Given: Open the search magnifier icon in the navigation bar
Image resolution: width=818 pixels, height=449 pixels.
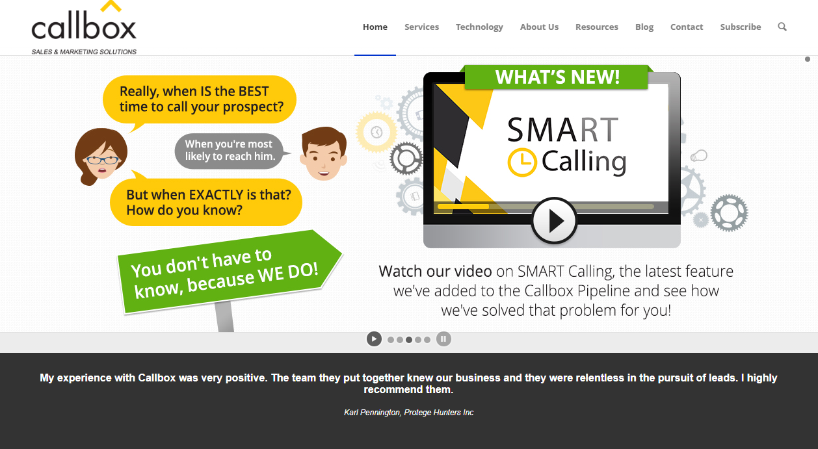Looking at the screenshot, I should (782, 27).
